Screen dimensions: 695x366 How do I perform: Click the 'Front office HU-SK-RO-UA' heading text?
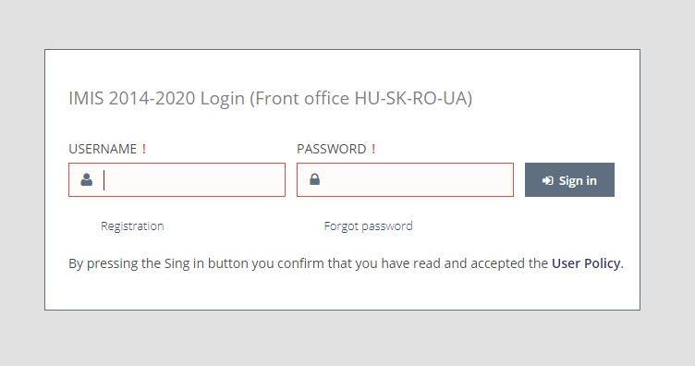361,98
